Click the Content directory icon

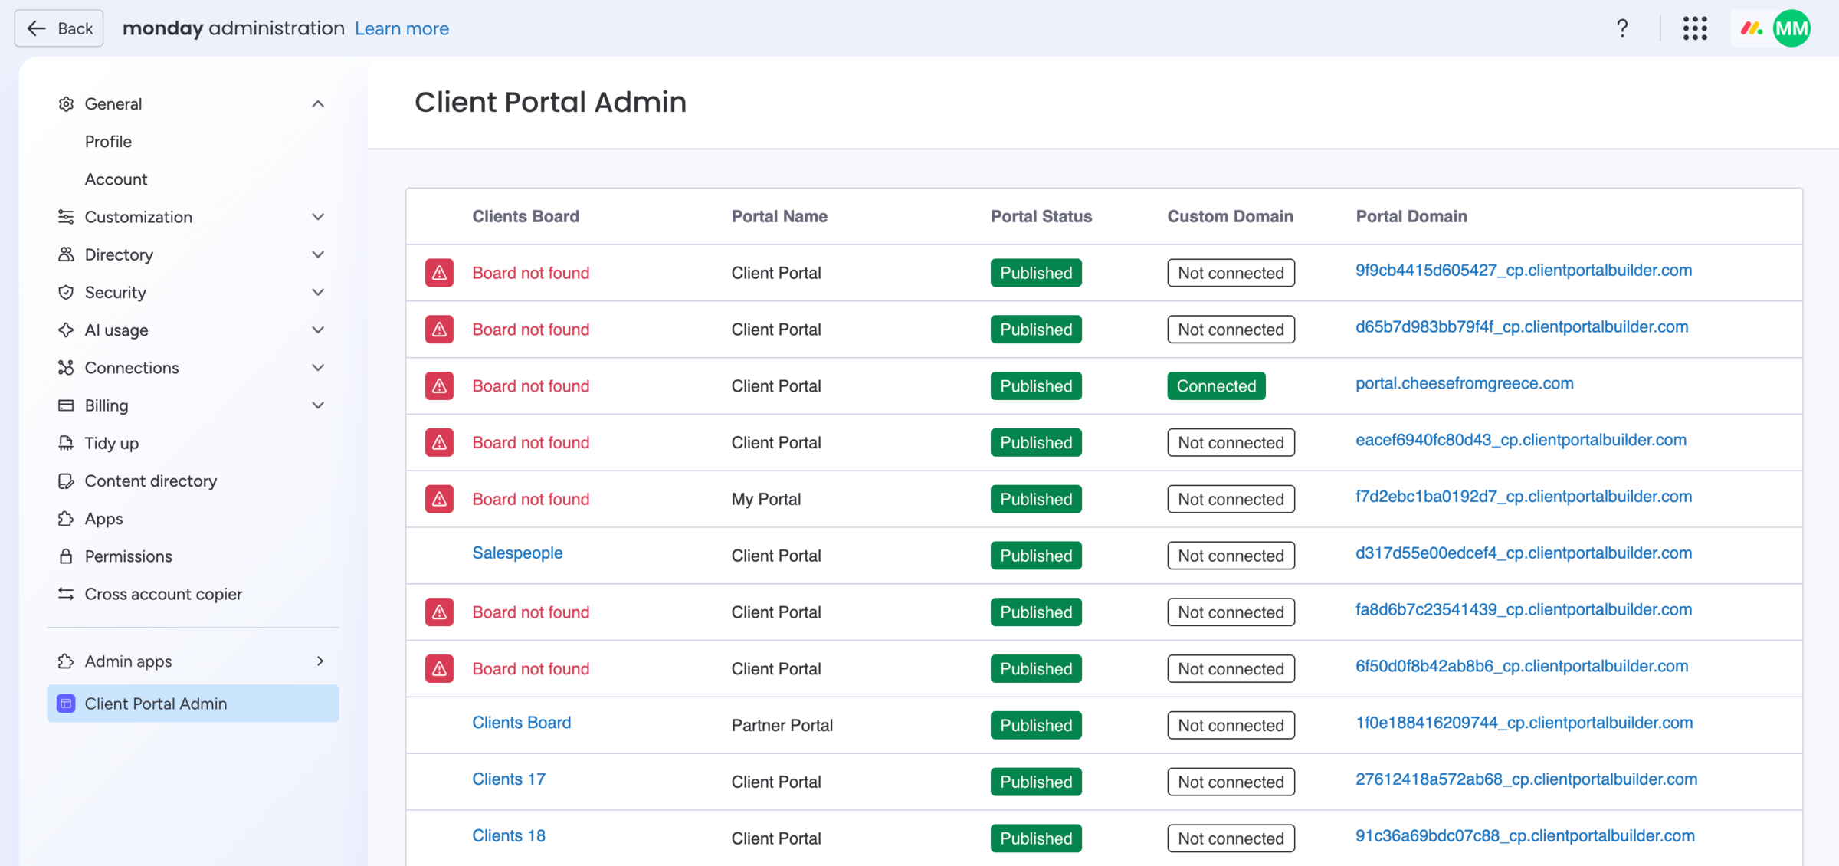[x=66, y=481]
